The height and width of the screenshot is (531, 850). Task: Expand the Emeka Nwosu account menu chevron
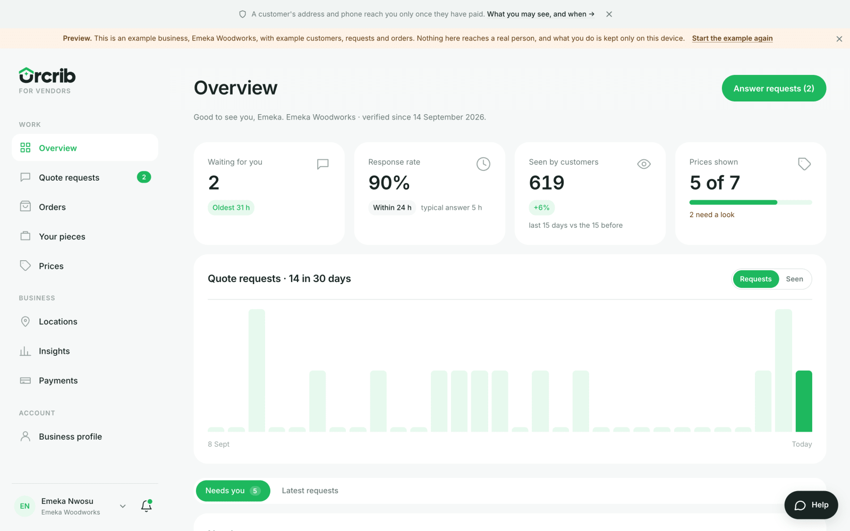[x=123, y=506]
